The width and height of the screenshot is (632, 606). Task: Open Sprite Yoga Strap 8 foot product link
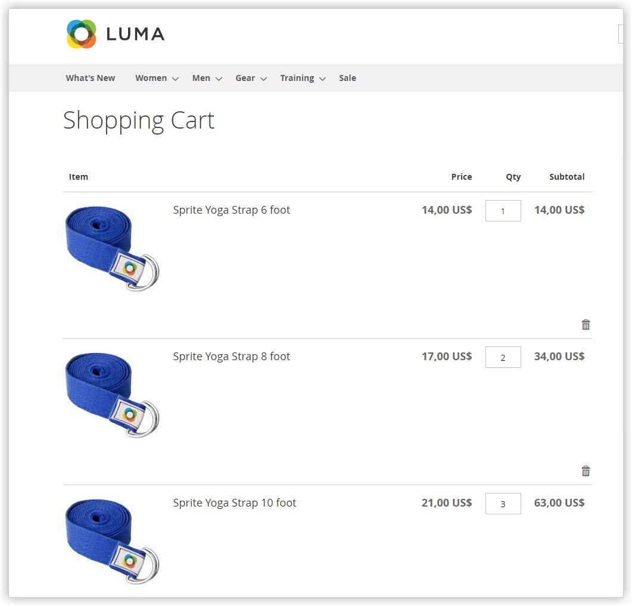pos(231,356)
